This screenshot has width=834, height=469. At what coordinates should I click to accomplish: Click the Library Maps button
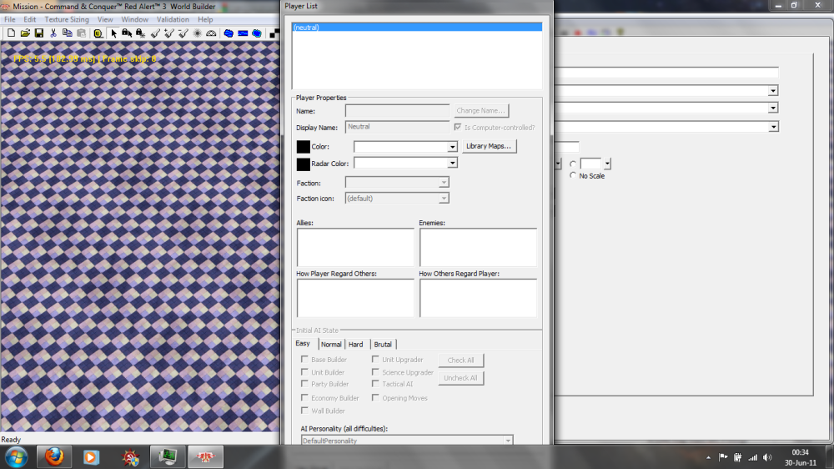tap(490, 146)
